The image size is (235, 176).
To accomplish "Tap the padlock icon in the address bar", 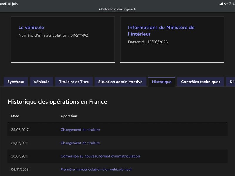I will (x=100, y=9).
